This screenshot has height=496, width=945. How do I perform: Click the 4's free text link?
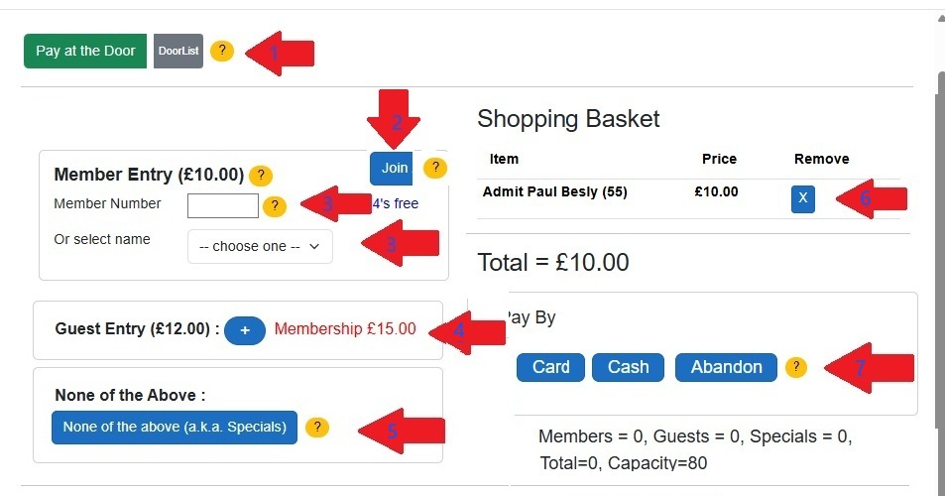(396, 204)
